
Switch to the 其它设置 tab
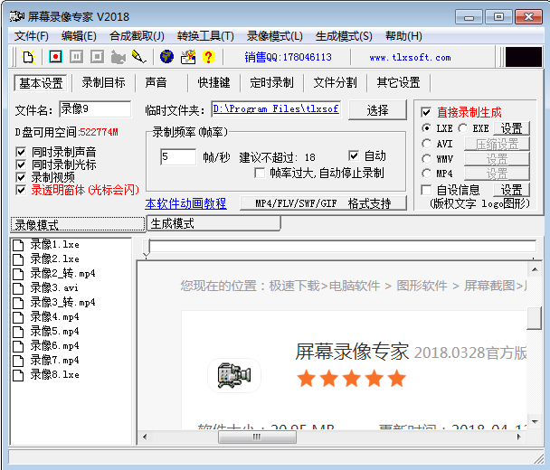point(398,83)
